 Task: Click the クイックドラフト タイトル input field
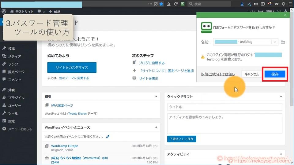coord(224,107)
